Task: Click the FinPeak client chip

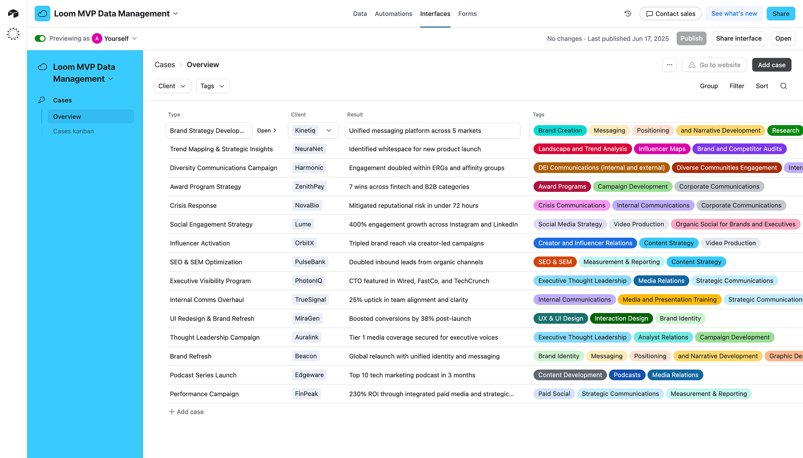Action: 307,394
